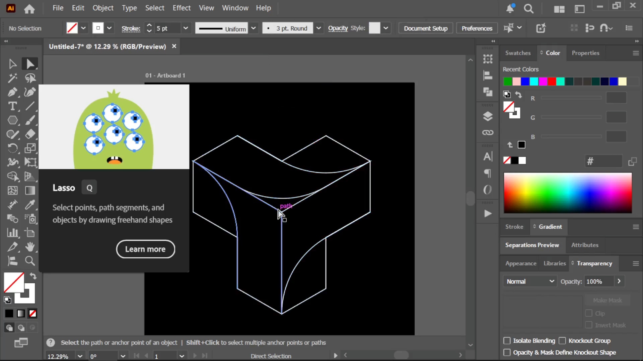This screenshot has height=361, width=643.
Task: Switch to the Properties tab
Action: tap(585, 53)
